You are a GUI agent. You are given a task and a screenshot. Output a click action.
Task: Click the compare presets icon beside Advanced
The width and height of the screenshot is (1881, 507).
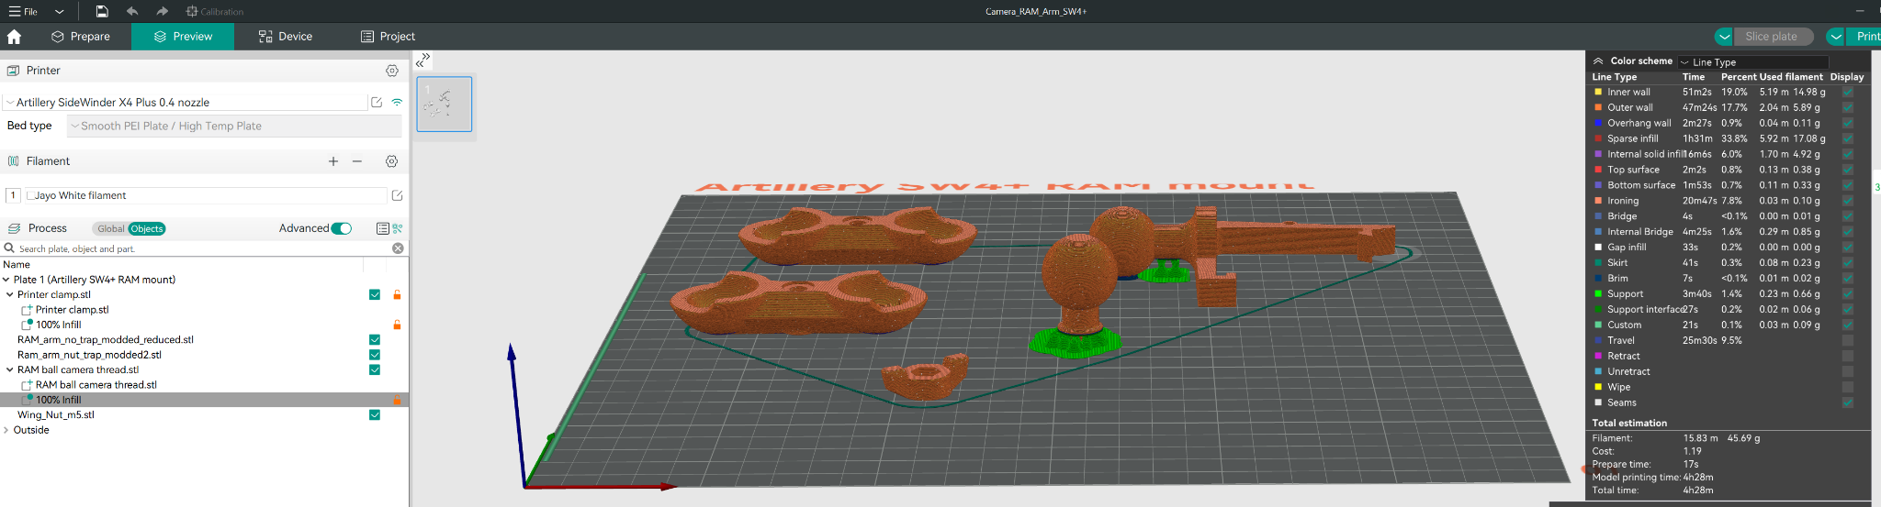398,228
